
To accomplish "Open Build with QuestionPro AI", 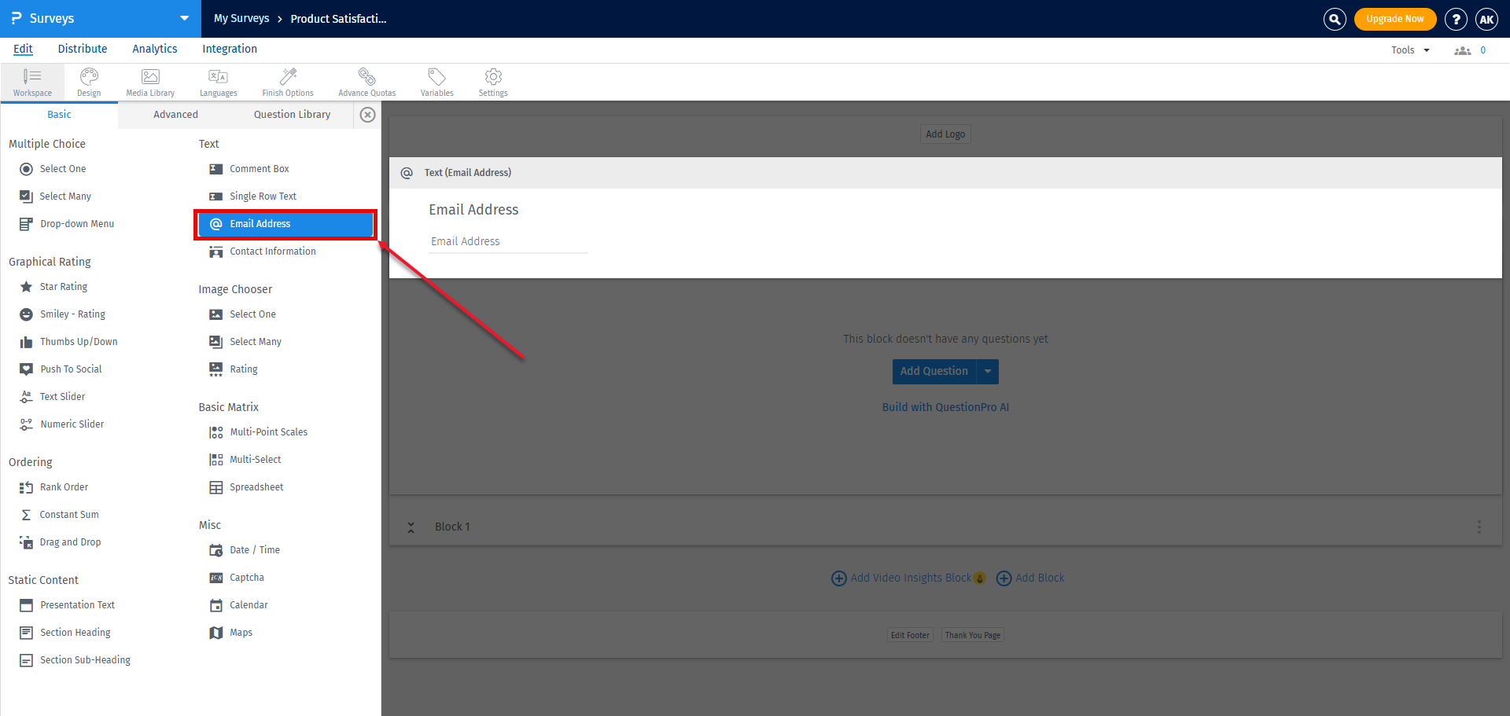I will [x=945, y=406].
